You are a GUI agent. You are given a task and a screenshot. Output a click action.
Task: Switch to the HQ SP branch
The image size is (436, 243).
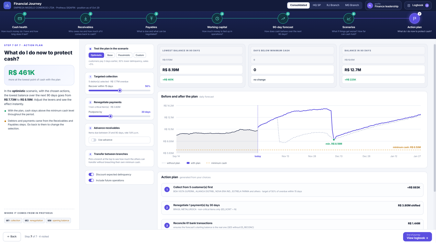[x=317, y=5]
